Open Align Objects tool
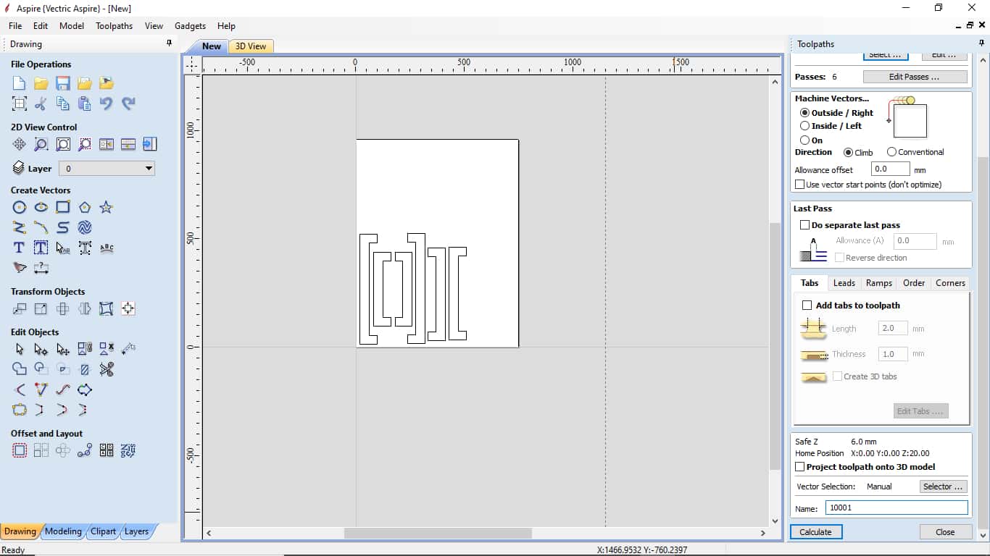 (x=128, y=309)
